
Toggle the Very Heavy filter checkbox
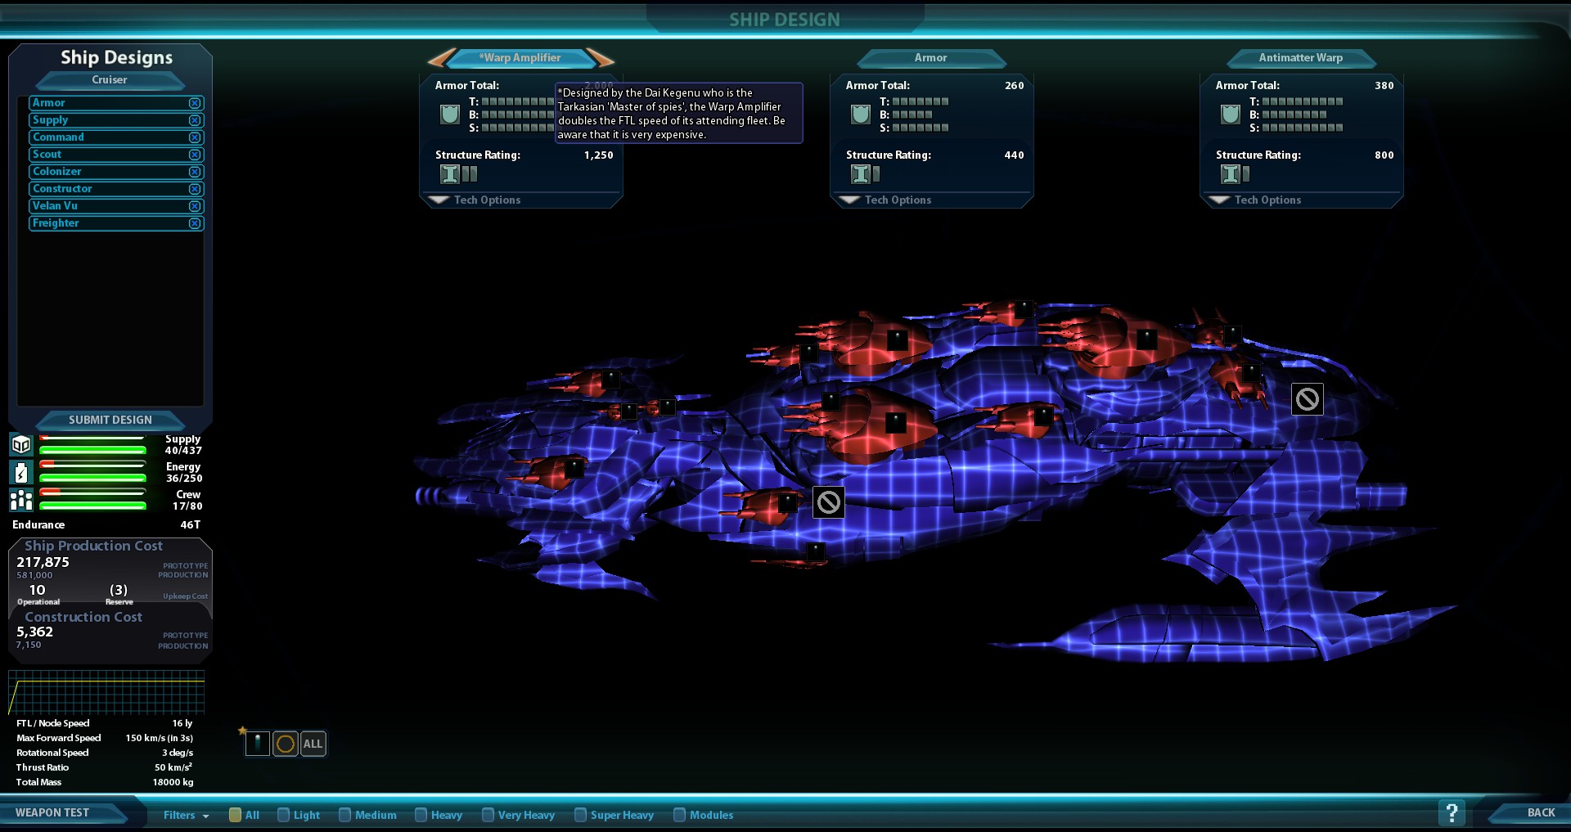click(x=488, y=815)
